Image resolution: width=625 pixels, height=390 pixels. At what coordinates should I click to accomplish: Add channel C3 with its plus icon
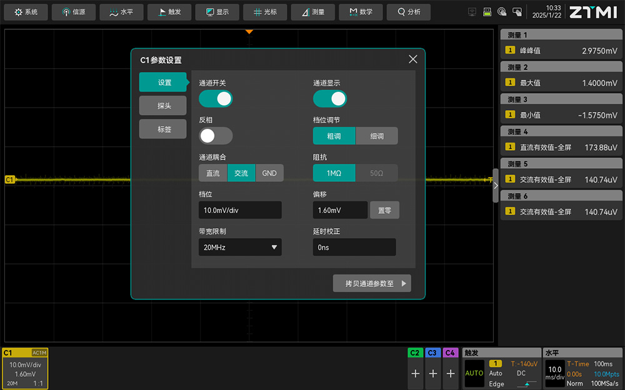[432, 373]
